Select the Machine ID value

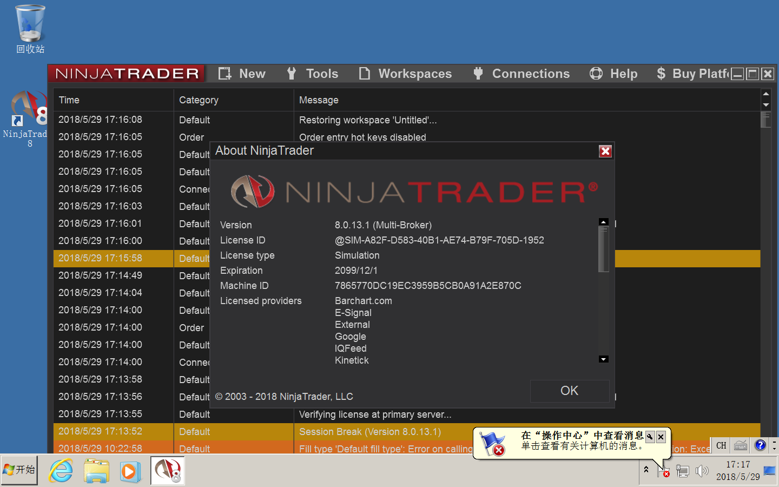tap(428, 286)
